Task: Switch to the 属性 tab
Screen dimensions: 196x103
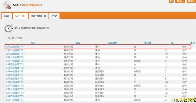Action: click(x=7, y=16)
